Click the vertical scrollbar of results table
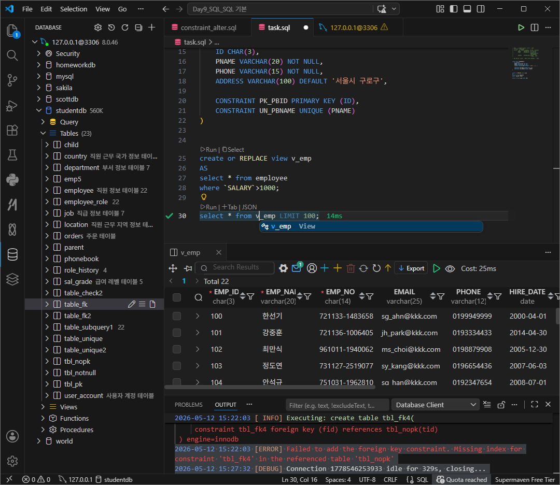Image resolution: width=560 pixels, height=485 pixels. tap(557, 316)
